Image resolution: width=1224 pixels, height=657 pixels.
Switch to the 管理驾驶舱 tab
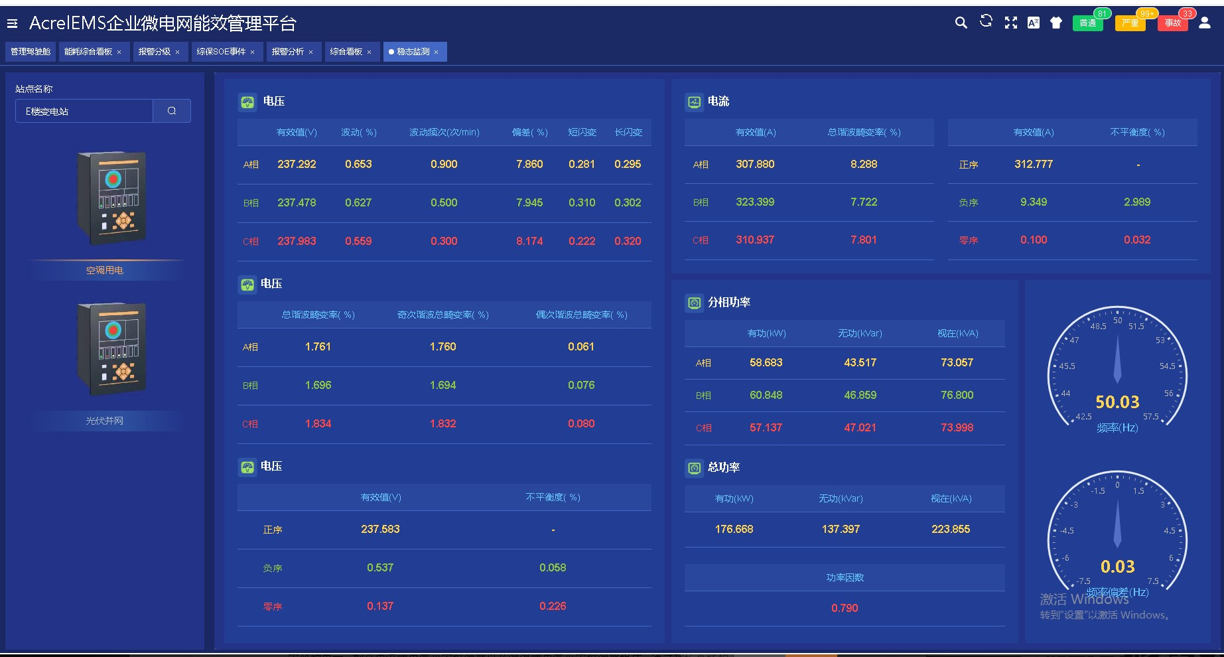31,52
